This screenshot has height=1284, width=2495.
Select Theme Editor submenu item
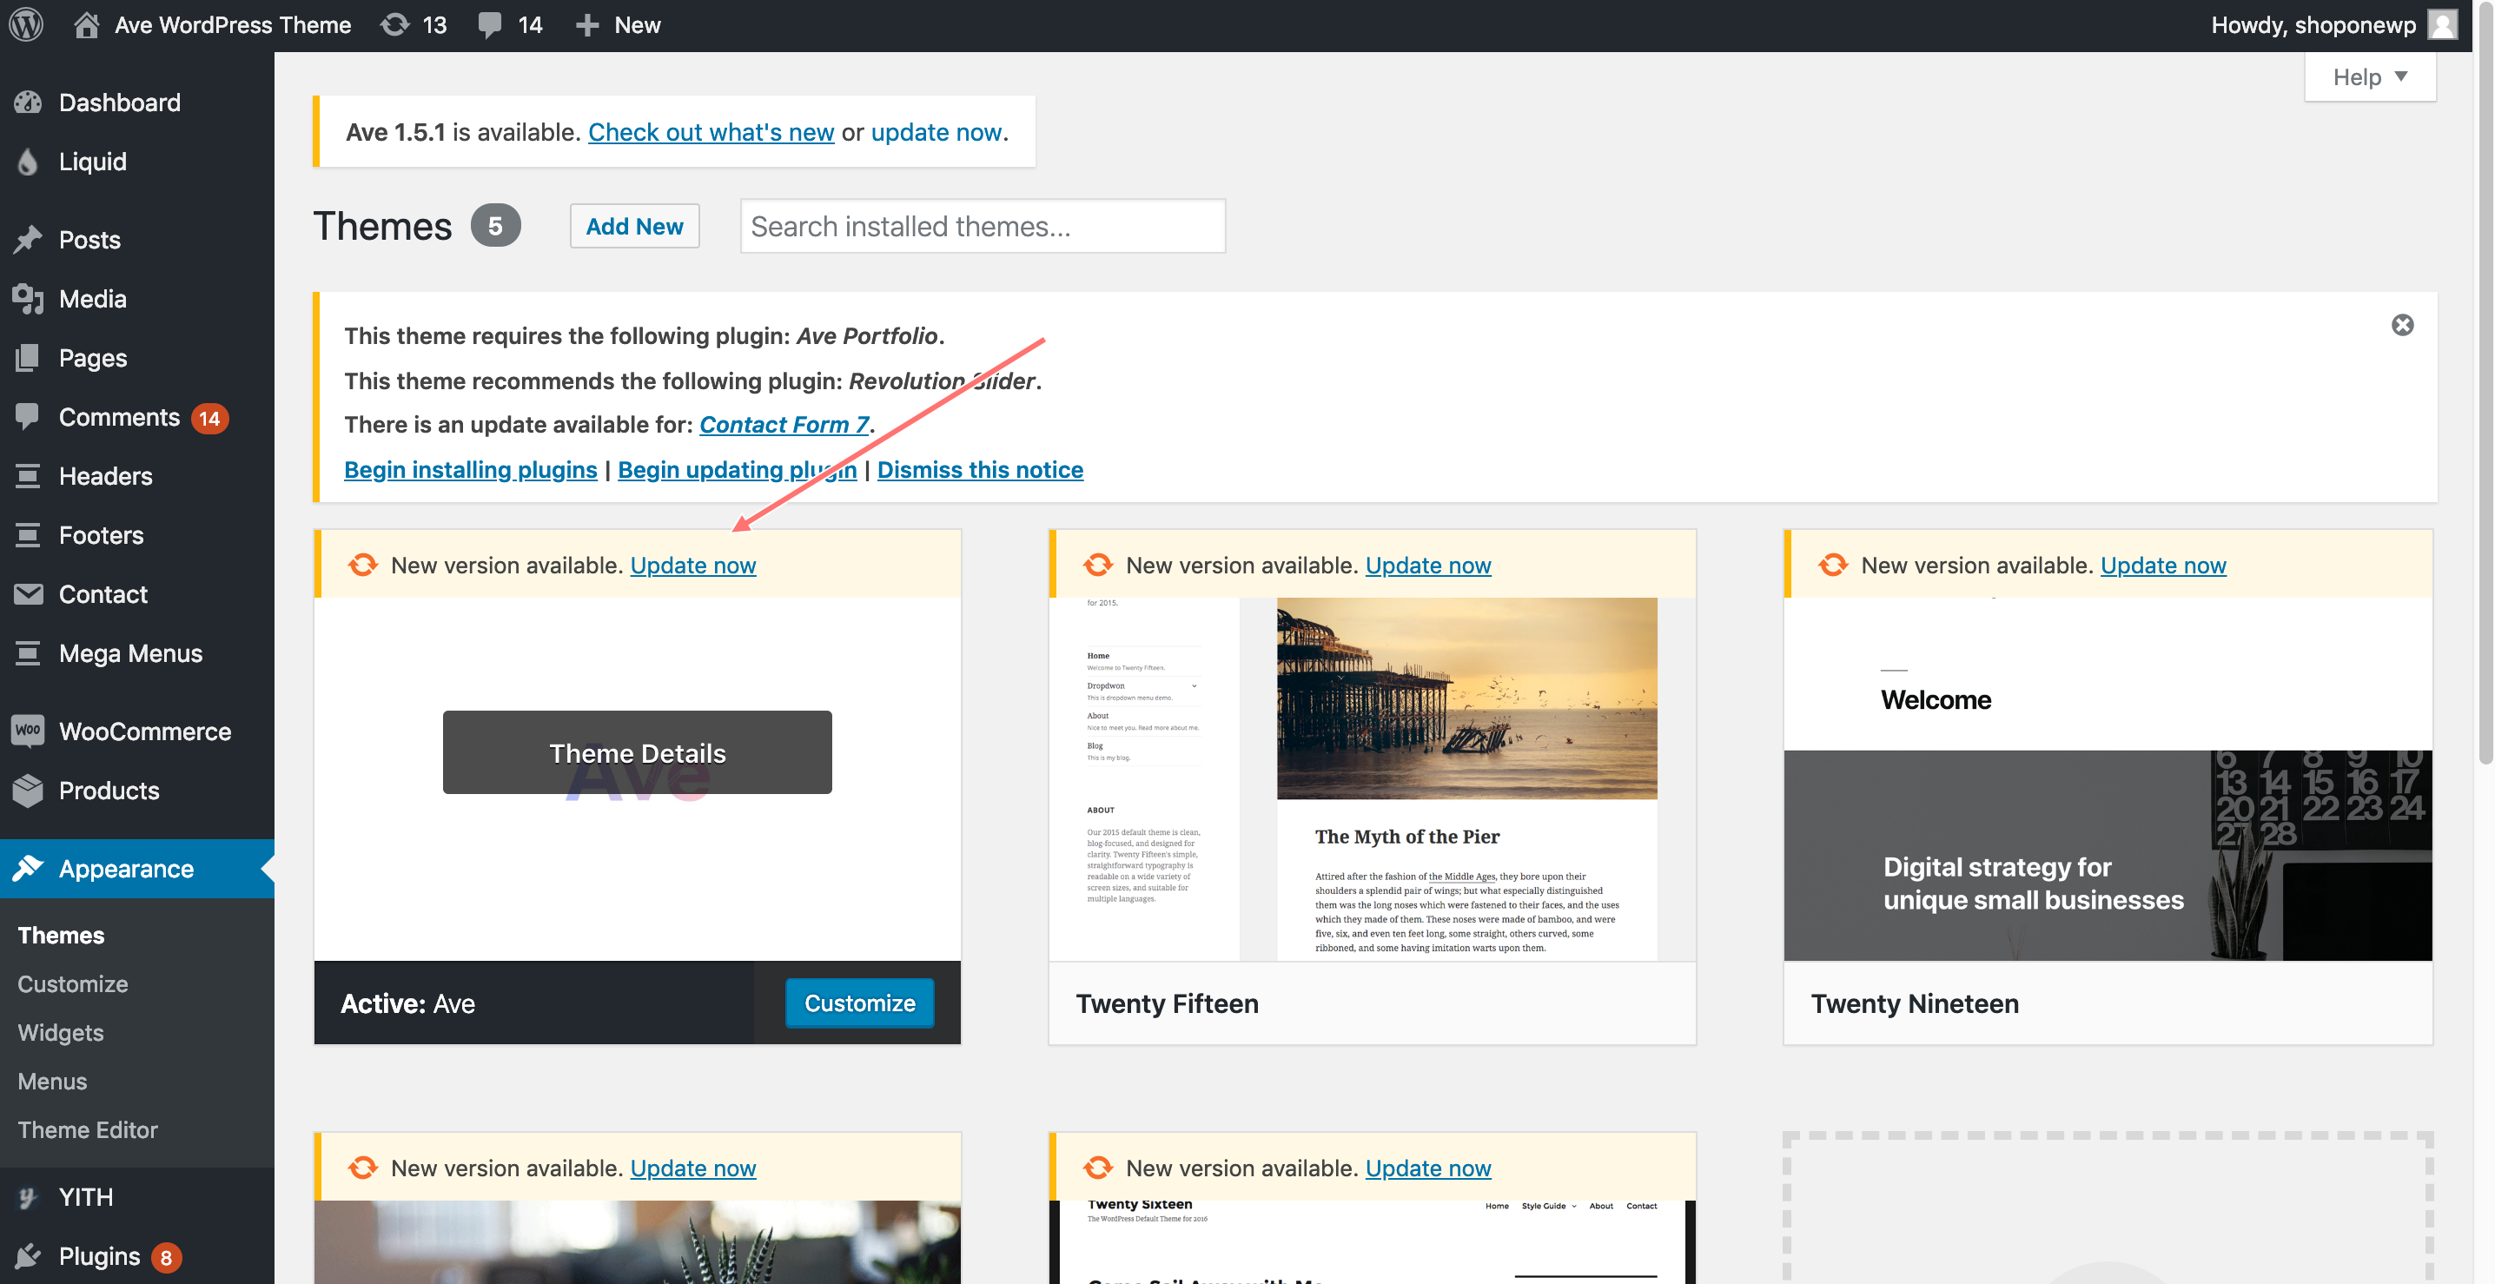87,1130
